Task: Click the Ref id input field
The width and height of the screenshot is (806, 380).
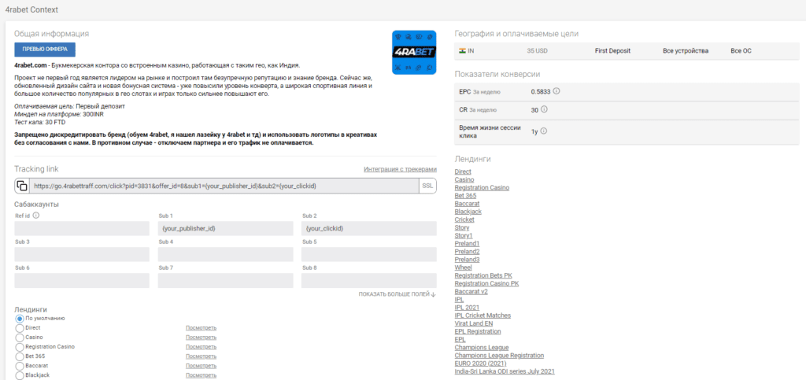Action: coord(82,228)
